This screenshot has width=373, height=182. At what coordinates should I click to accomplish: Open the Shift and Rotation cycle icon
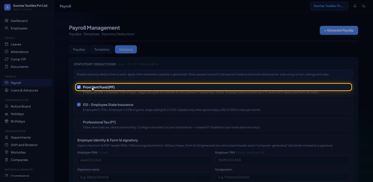point(7,145)
